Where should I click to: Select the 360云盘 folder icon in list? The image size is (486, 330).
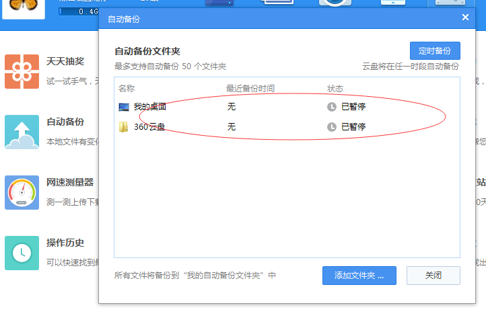[123, 127]
